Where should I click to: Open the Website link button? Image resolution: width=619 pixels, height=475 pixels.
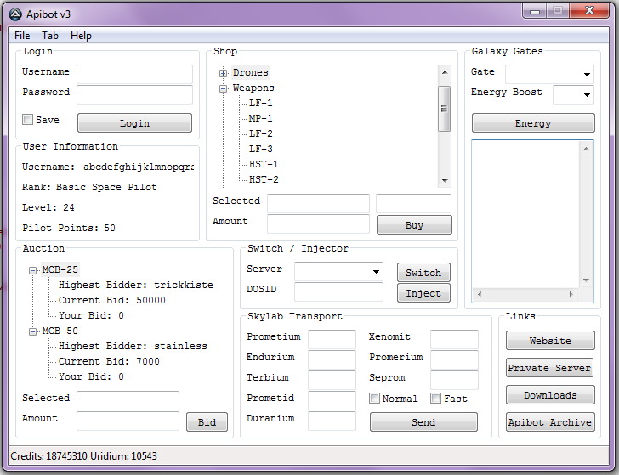coord(550,340)
